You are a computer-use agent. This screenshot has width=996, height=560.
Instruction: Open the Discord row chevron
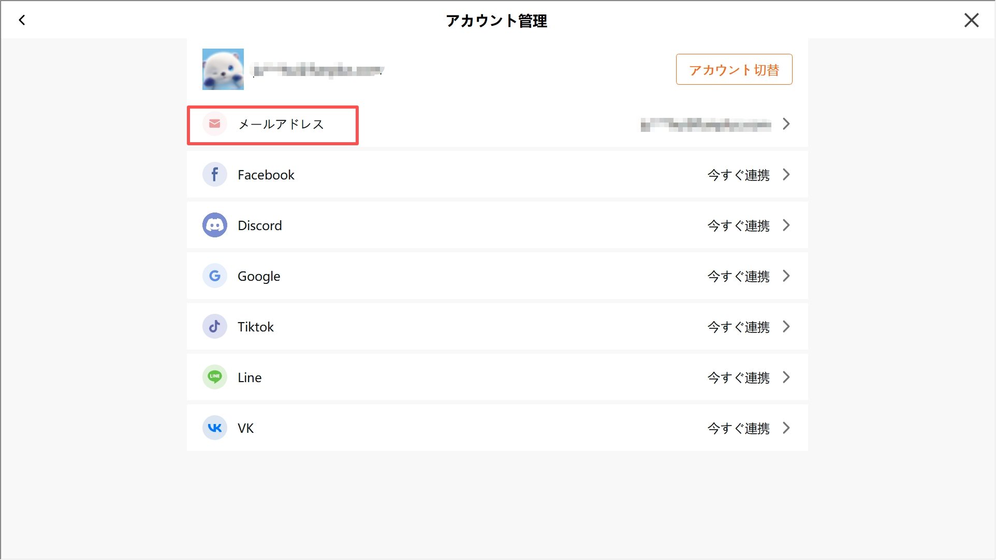click(x=786, y=225)
